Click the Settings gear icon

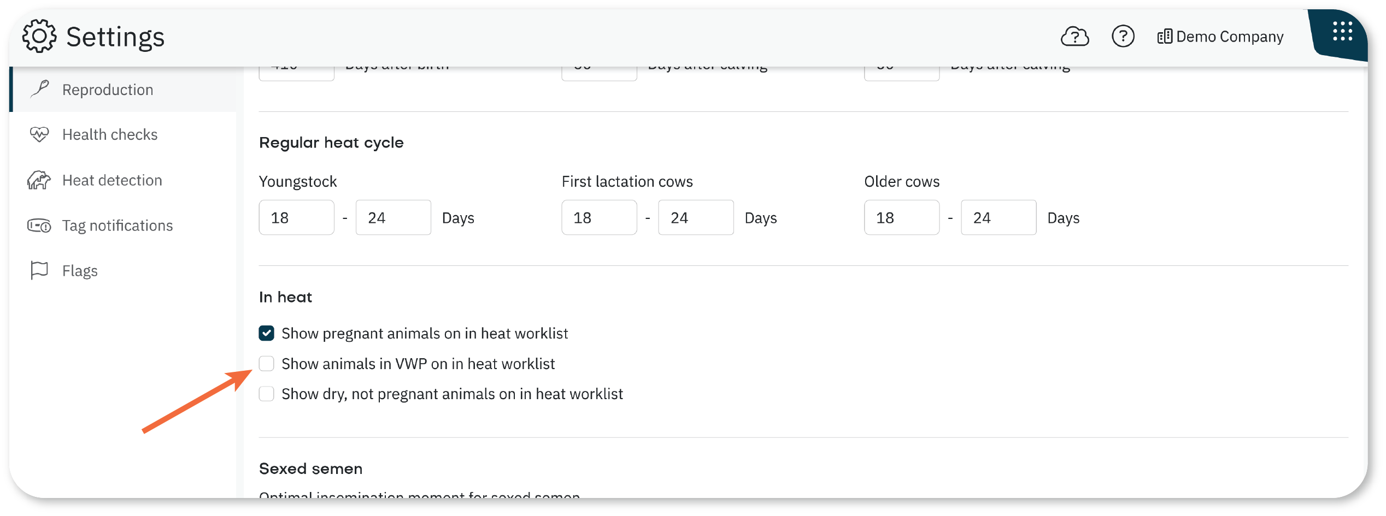pos(39,37)
